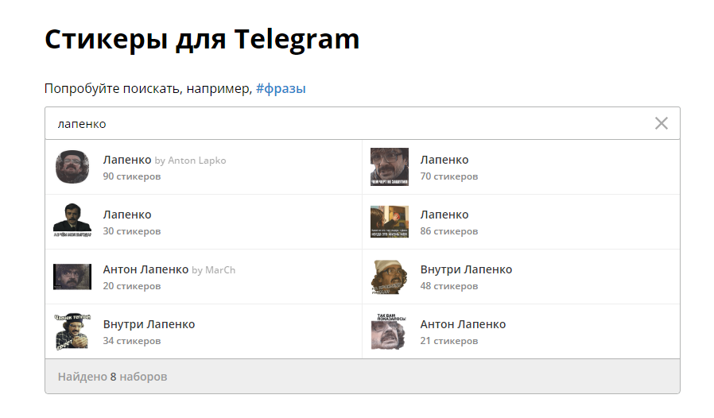Open the #фразы hashtag link

coord(281,89)
